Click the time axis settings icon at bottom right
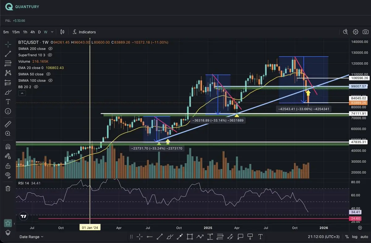Viewport: 371px width, 243px height. click(x=360, y=228)
